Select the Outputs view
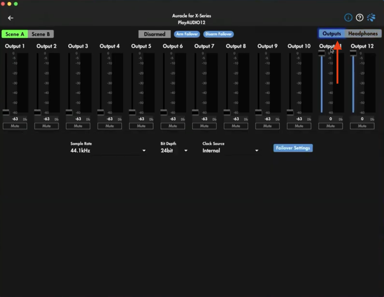 pyautogui.click(x=332, y=33)
